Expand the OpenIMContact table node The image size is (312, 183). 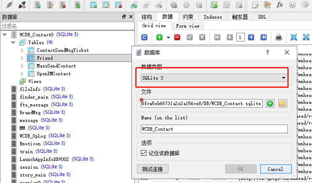(22, 74)
